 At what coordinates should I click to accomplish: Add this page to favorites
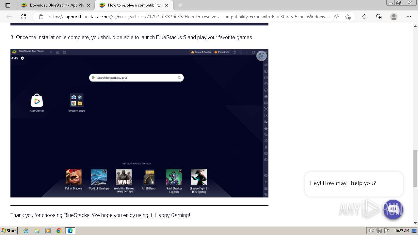[x=348, y=17]
